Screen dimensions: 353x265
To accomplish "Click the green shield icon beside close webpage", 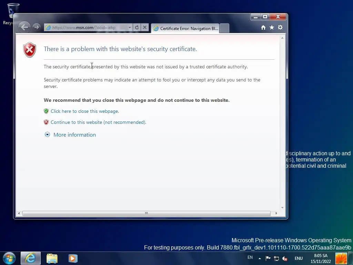I will 46,111.
